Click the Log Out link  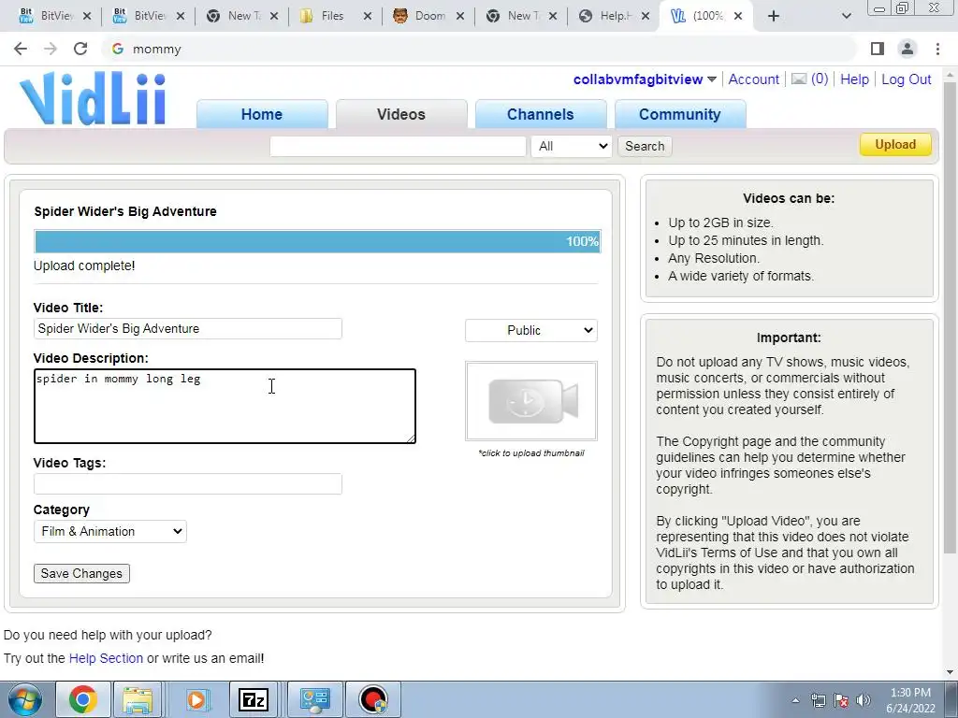tap(906, 79)
